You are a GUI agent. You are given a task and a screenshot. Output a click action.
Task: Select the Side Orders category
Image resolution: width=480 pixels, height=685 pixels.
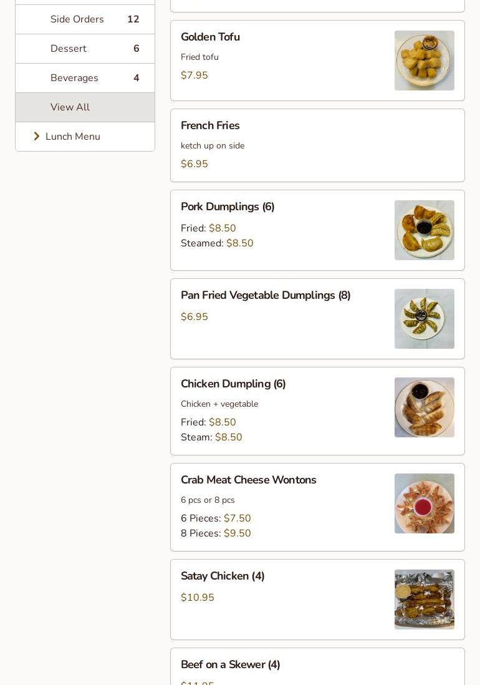pos(77,19)
